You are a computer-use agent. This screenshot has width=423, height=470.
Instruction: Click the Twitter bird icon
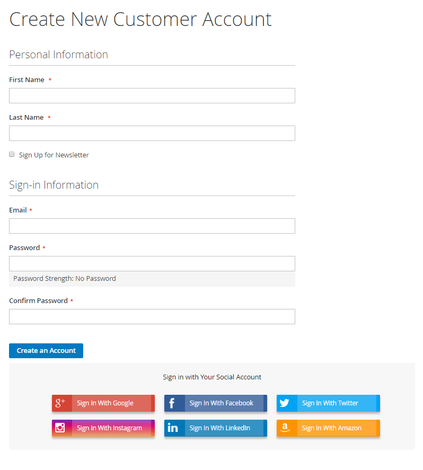tap(285, 403)
